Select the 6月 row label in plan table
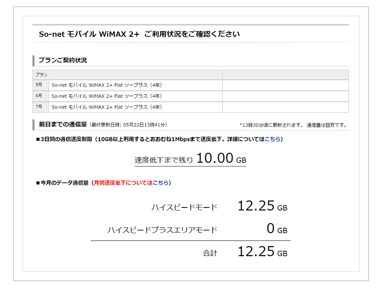The width and height of the screenshot is (382, 288). [x=39, y=96]
